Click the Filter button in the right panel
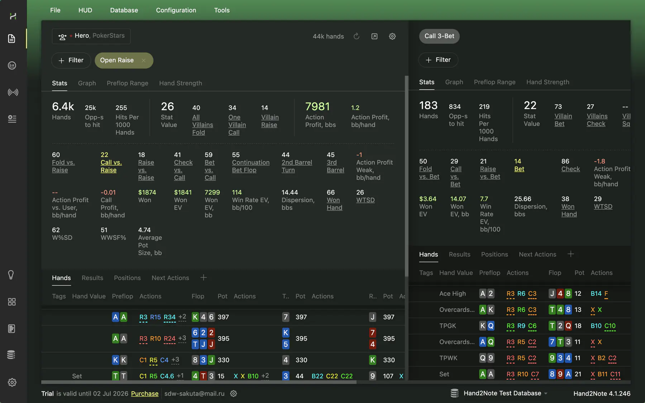Viewport: 645px width, 403px height. coord(438,60)
